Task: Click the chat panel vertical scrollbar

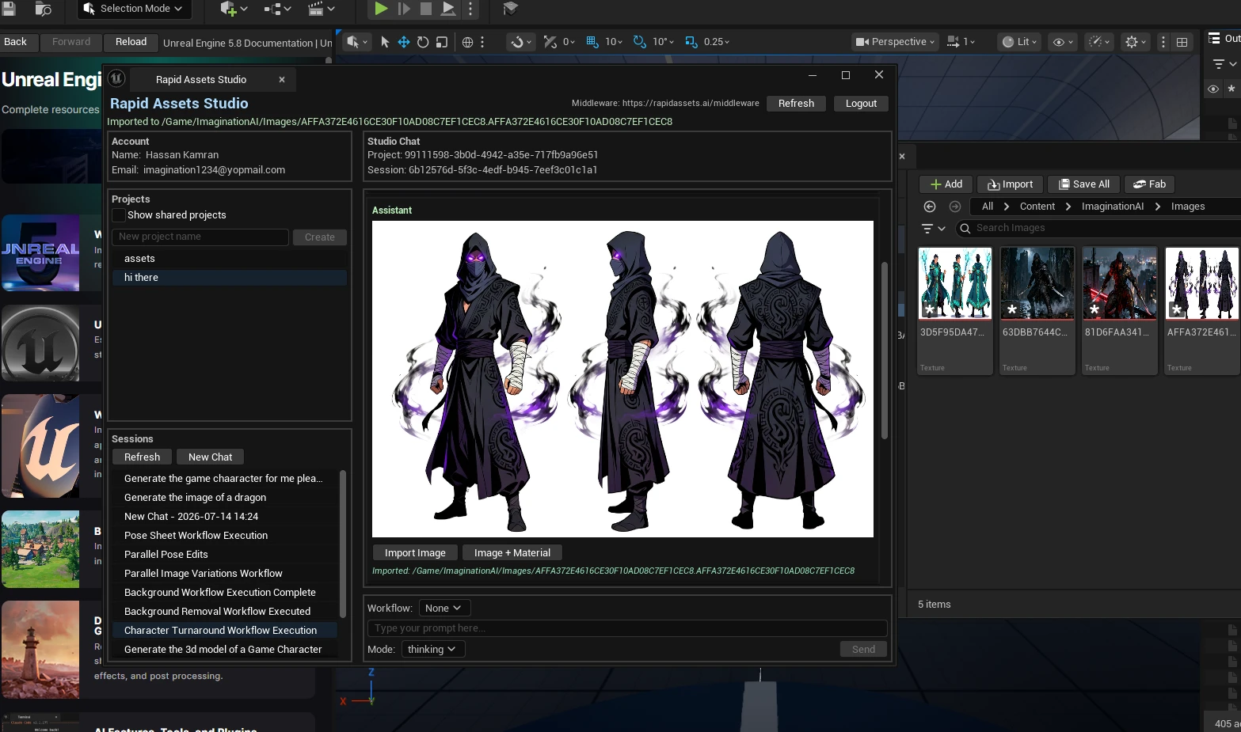Action: tap(884, 350)
